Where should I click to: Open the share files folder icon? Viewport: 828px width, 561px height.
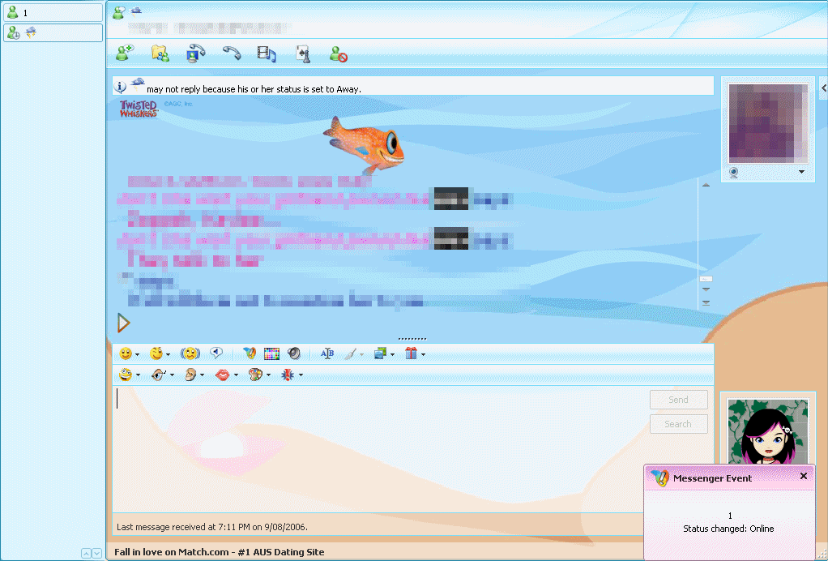pos(160,54)
